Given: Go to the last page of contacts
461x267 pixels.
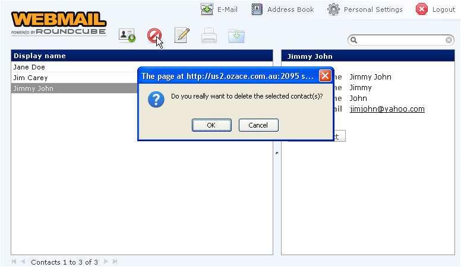Looking at the screenshot, I should (115, 262).
